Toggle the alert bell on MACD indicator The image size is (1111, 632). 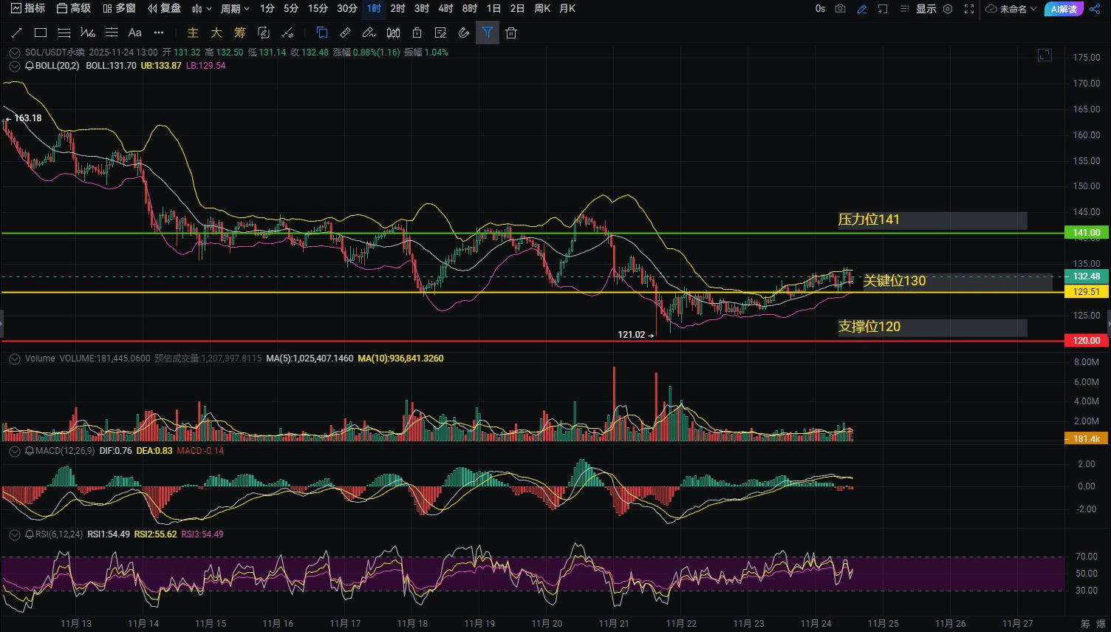click(30, 451)
